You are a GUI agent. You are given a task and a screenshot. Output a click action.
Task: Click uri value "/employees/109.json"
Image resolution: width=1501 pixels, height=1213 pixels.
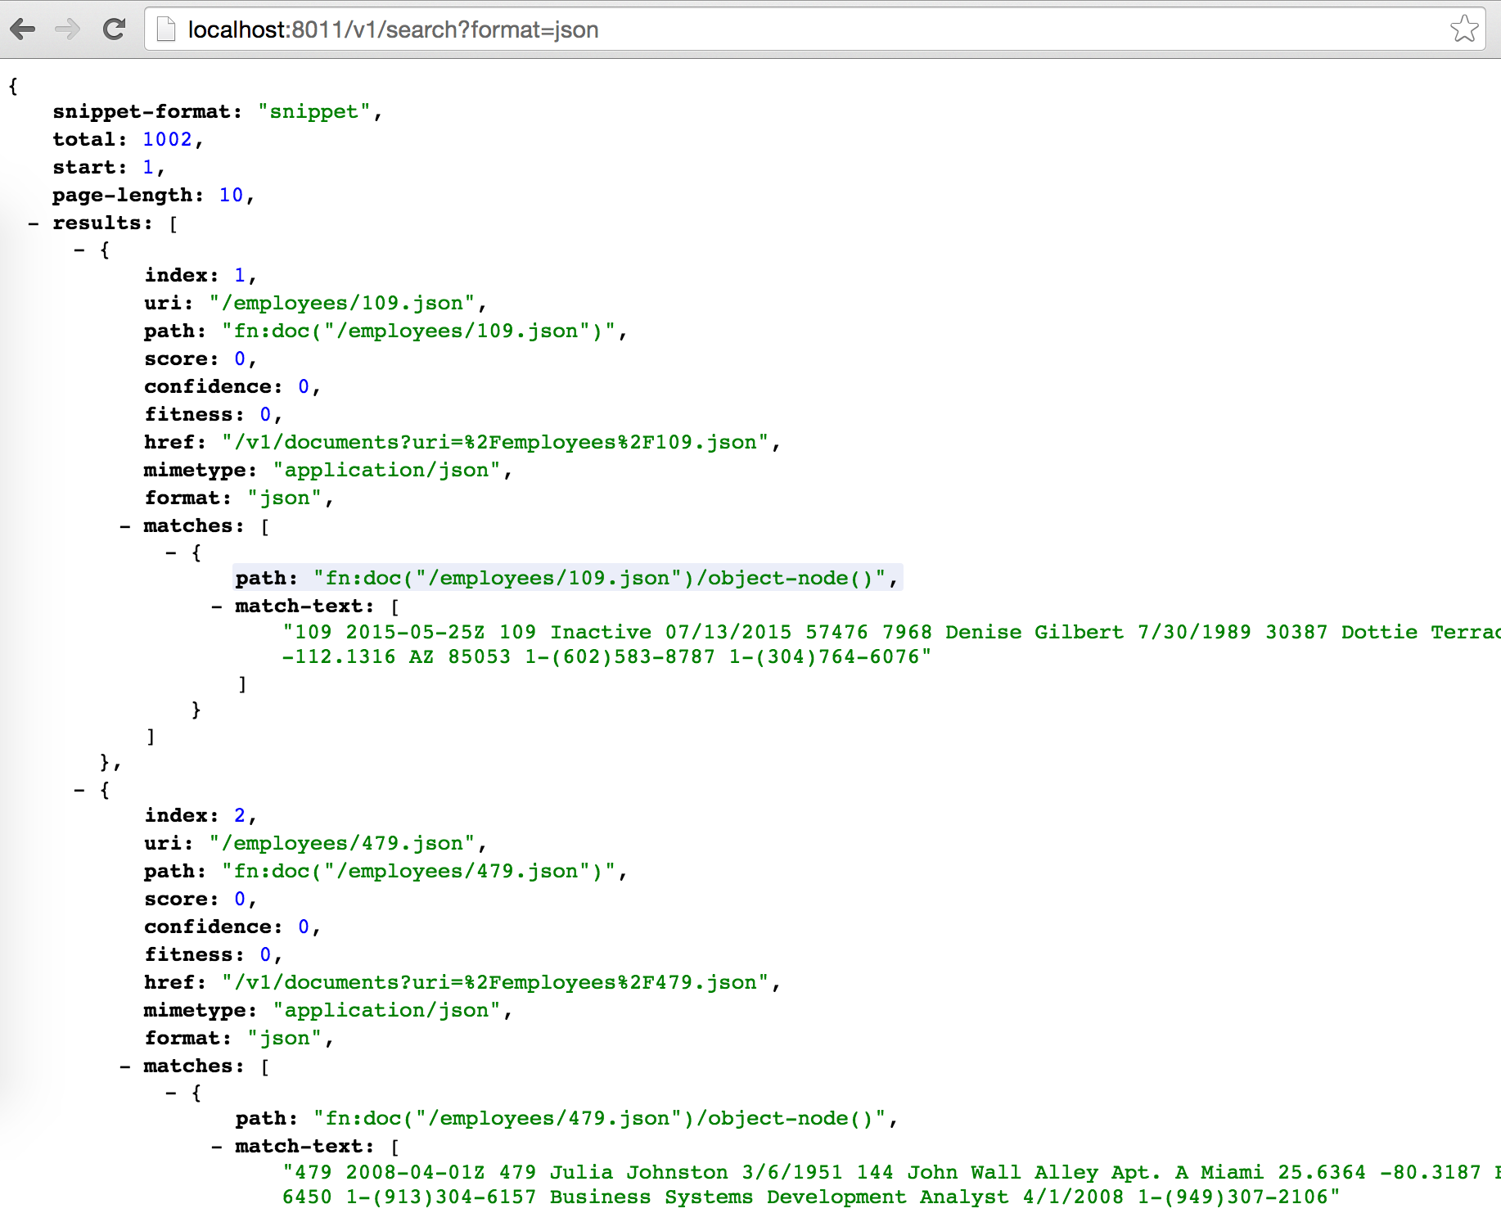point(342,303)
